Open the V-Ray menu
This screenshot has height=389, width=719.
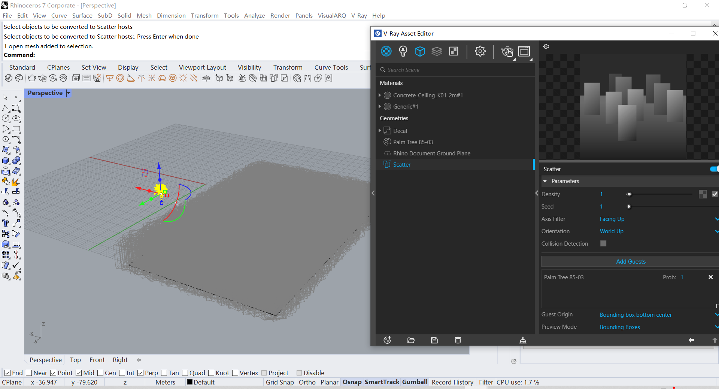click(359, 15)
